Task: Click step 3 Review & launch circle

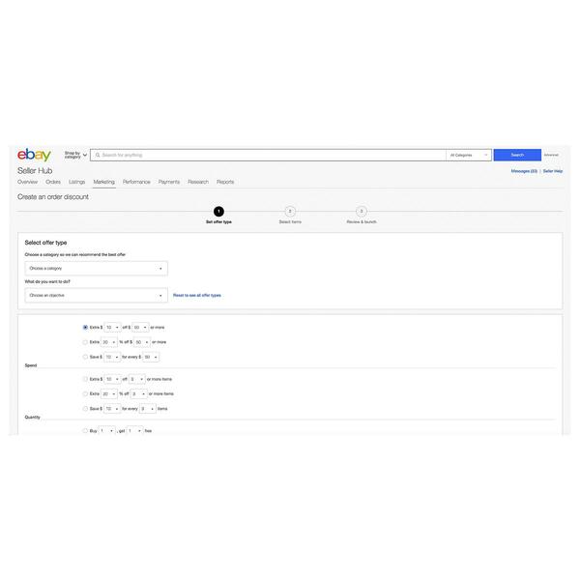Action: coord(362,211)
